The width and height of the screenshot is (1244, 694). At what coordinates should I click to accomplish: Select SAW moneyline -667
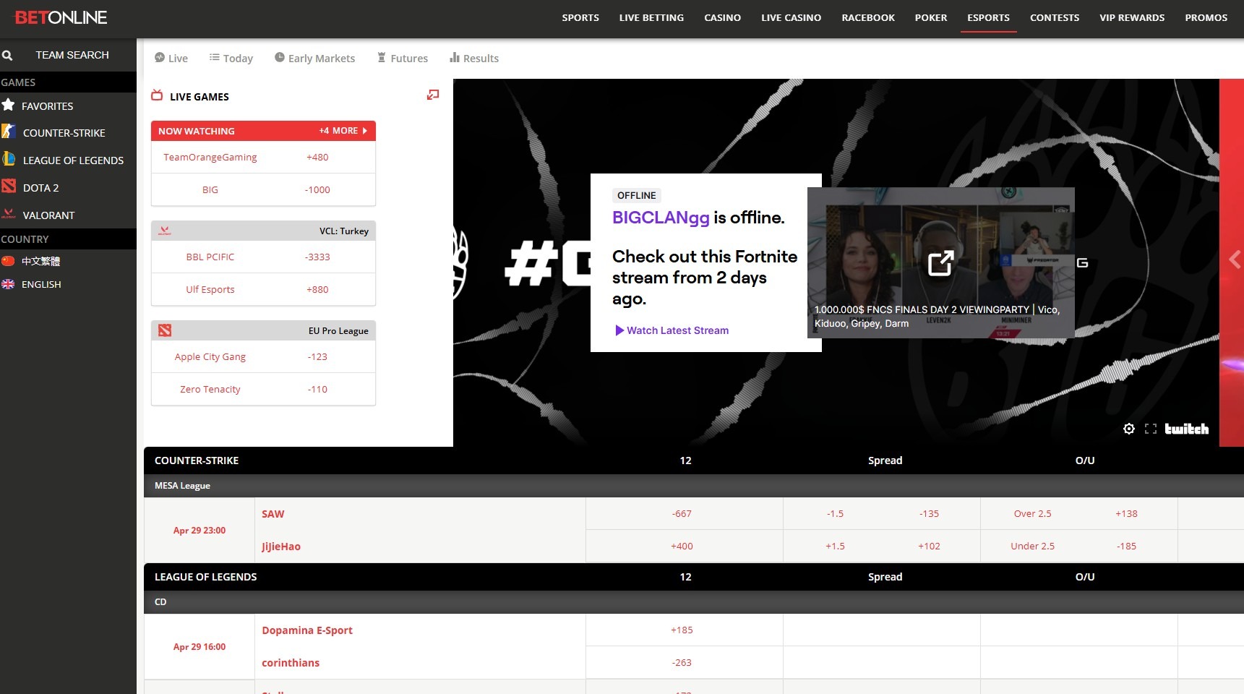684,514
